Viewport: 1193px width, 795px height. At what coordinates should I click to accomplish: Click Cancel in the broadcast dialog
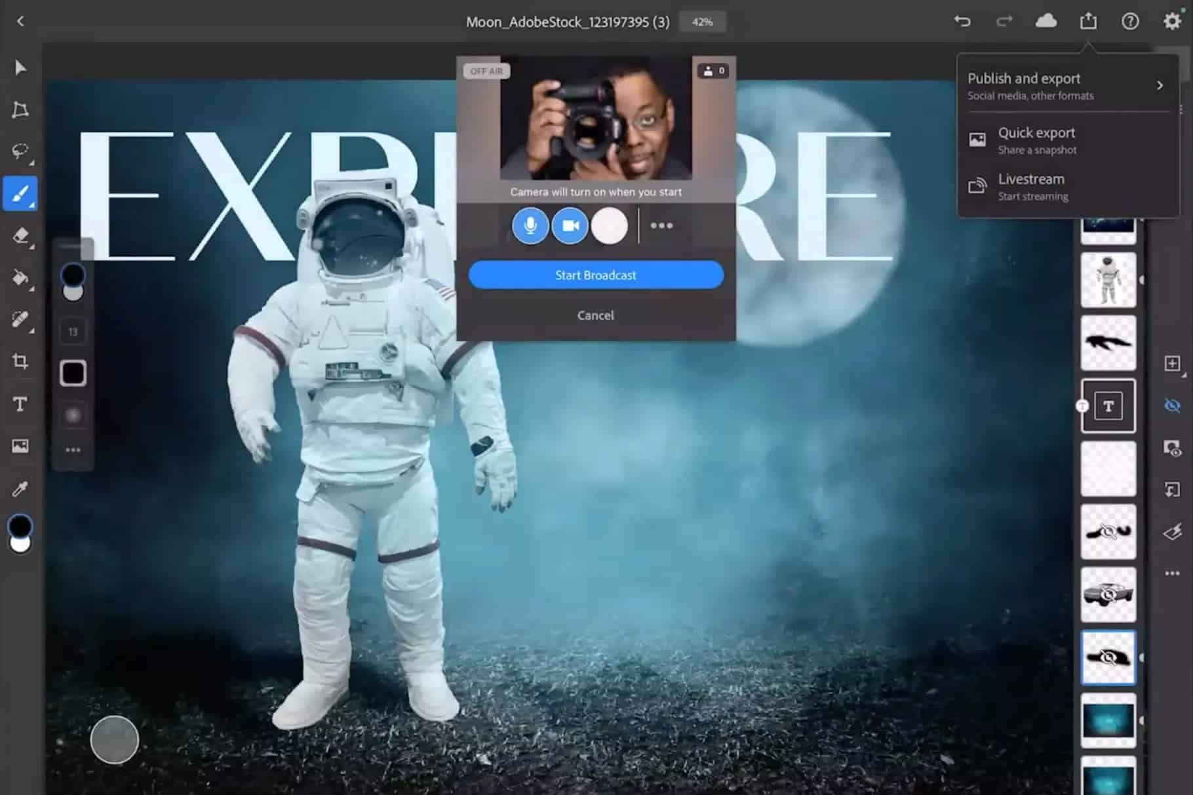click(x=595, y=315)
